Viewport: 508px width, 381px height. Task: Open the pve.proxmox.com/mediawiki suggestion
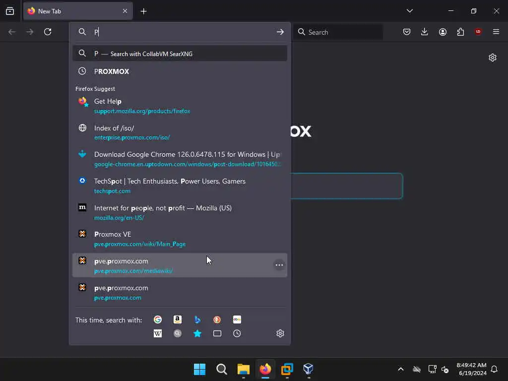click(180, 265)
